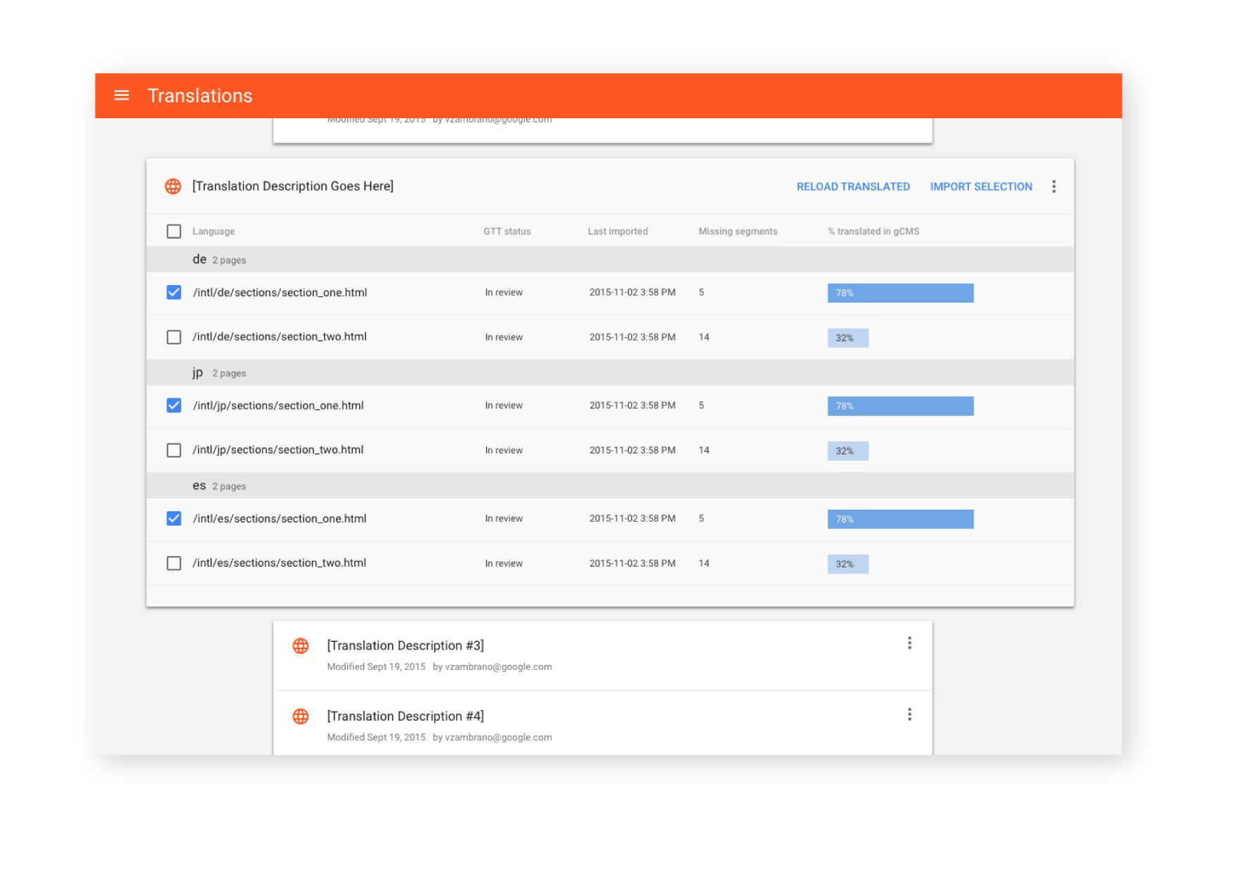Click the globe icon of the expanded translation card
The height and width of the screenshot is (889, 1248).
[173, 186]
